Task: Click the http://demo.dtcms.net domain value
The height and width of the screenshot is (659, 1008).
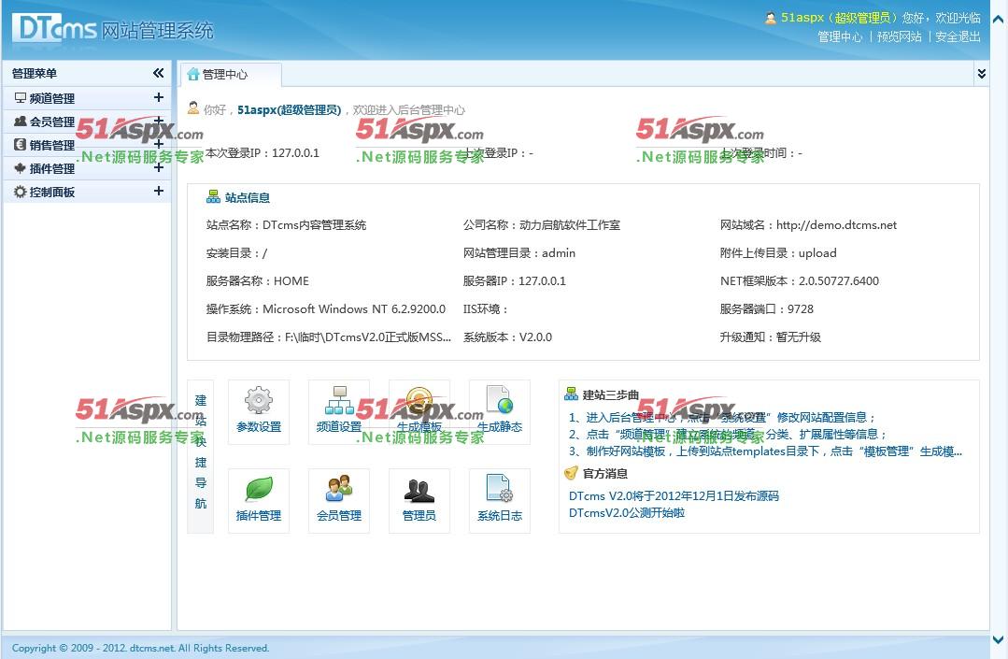Action: [x=836, y=225]
